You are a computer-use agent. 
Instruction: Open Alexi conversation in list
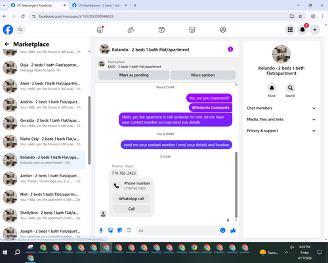43,86
